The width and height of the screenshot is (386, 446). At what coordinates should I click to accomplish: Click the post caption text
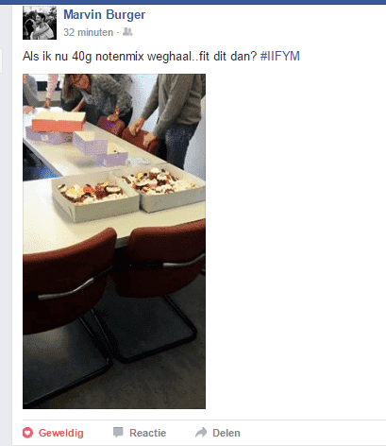140,57
